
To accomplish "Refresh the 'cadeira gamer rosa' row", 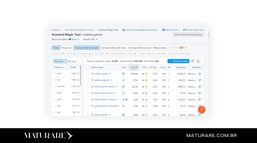I will coord(200,93).
